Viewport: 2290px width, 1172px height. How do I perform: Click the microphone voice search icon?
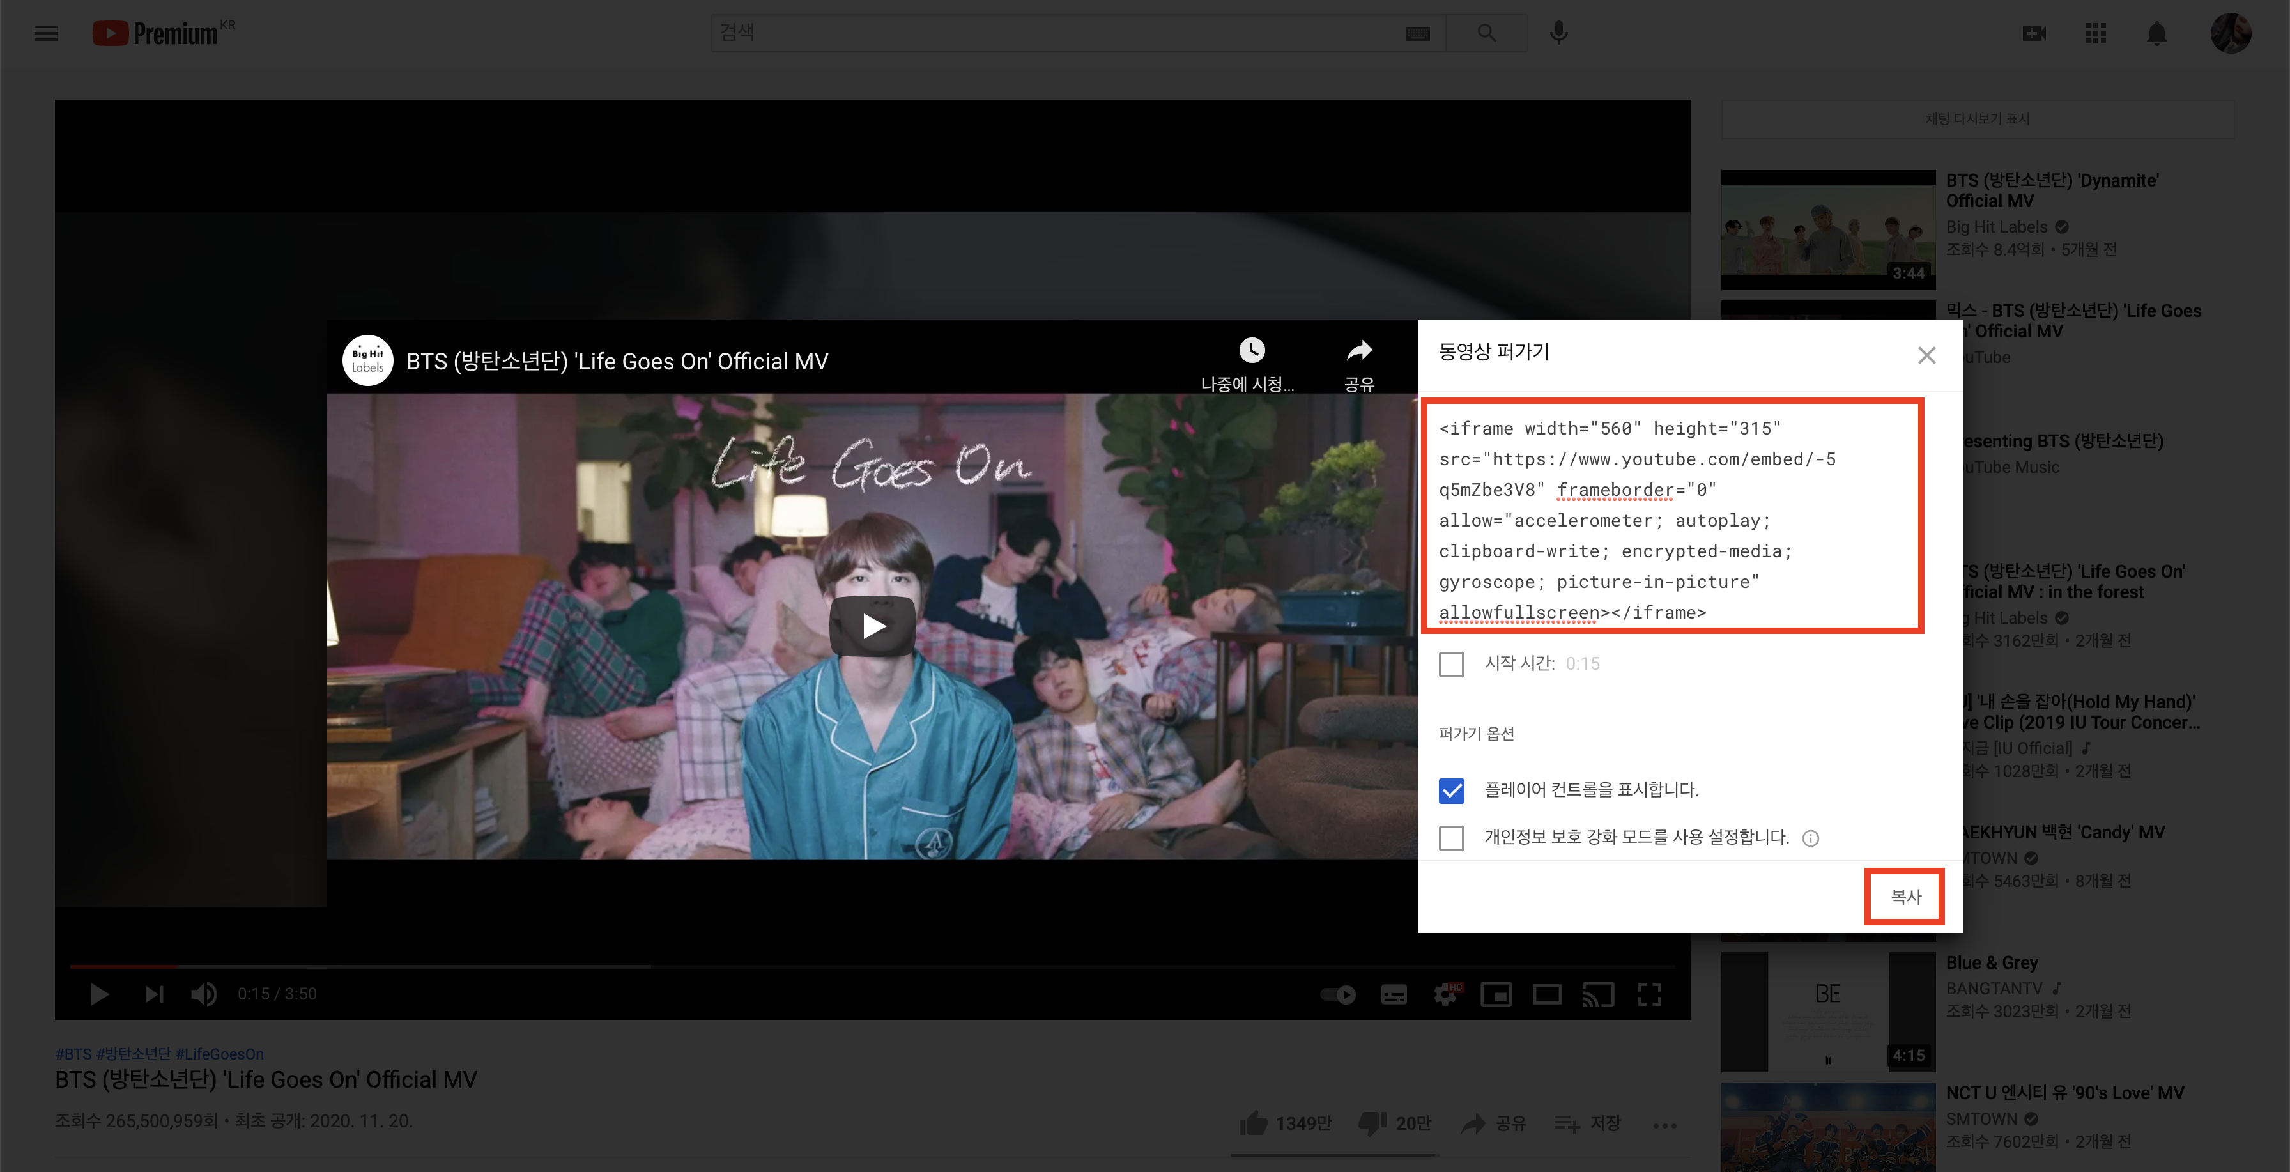(x=1558, y=33)
